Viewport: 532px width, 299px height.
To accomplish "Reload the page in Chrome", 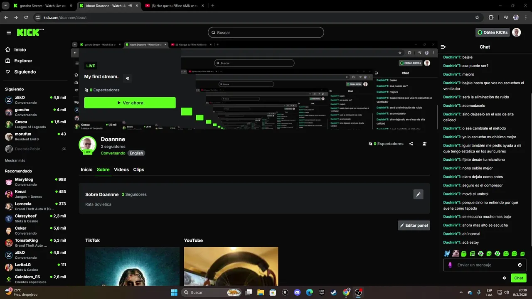I will (x=26, y=17).
